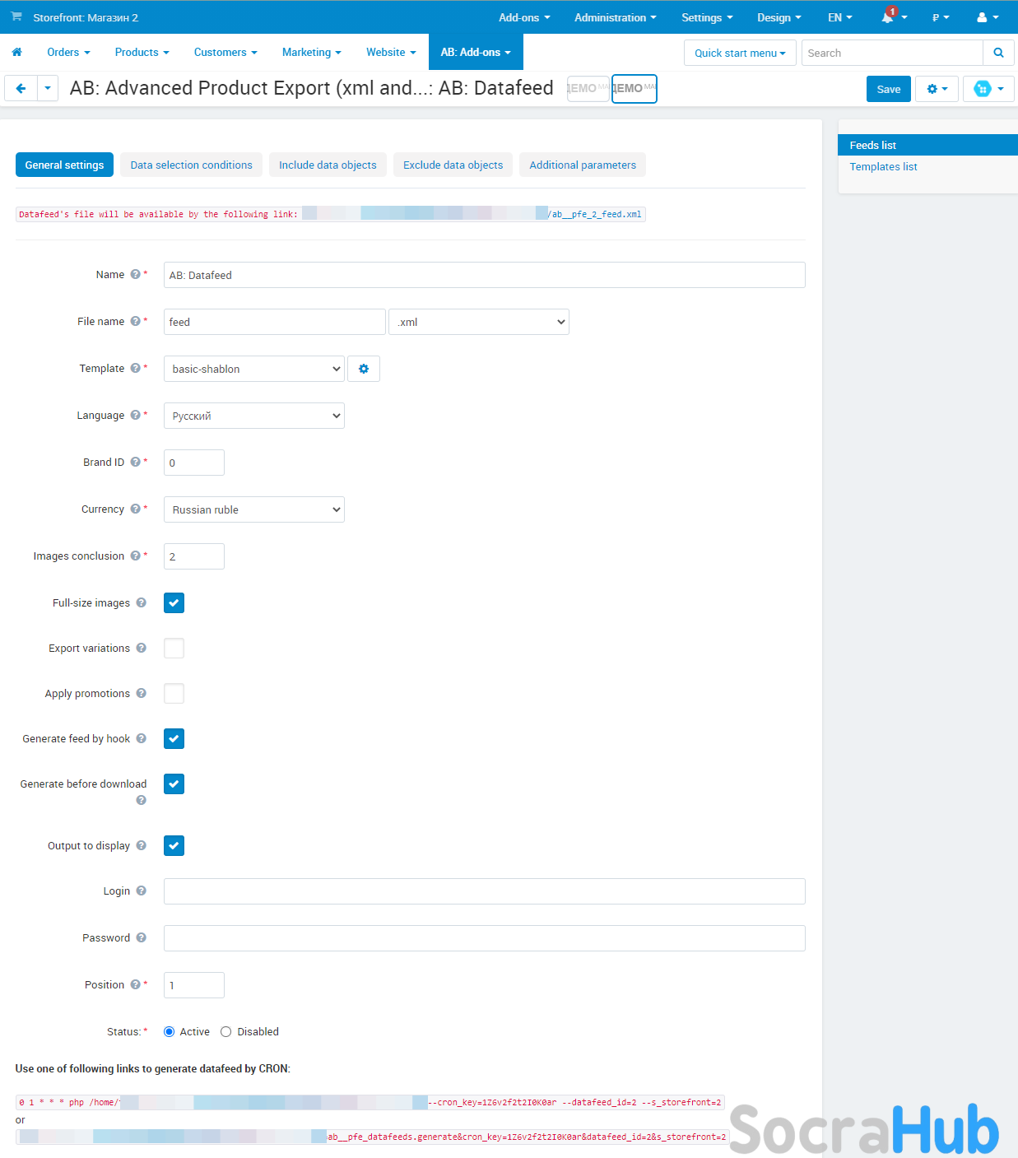Image resolution: width=1018 pixels, height=1158 pixels.
Task: Open the Language dropdown showing Русский
Action: (254, 416)
